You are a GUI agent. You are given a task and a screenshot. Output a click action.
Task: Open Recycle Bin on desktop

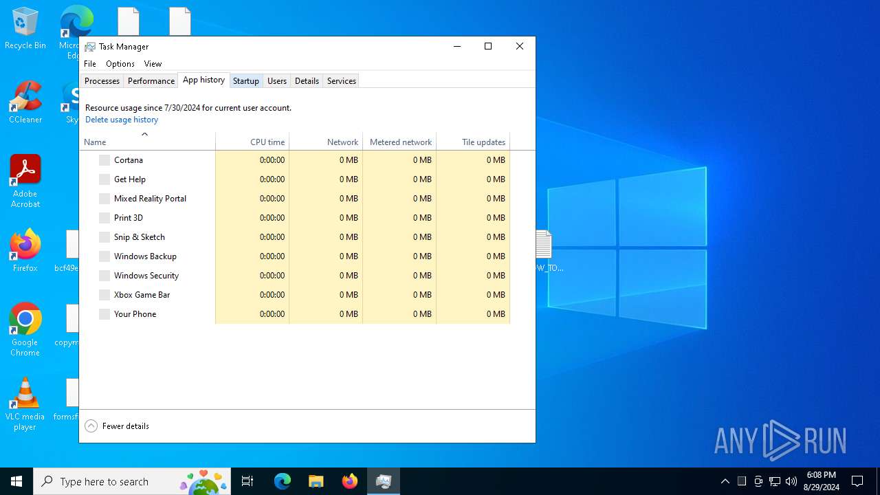(x=25, y=29)
